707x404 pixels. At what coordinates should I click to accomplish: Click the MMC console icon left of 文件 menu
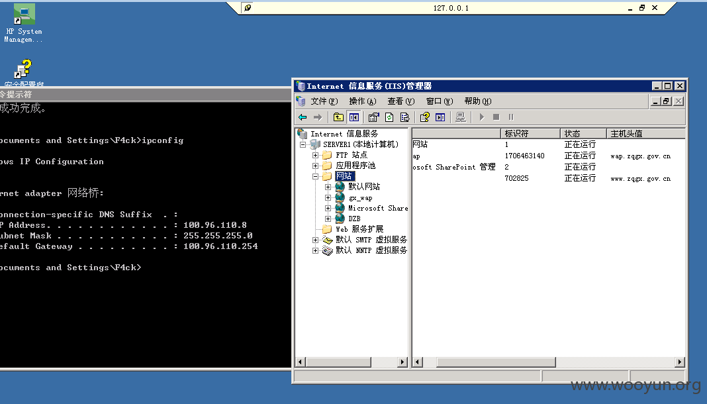click(x=301, y=101)
